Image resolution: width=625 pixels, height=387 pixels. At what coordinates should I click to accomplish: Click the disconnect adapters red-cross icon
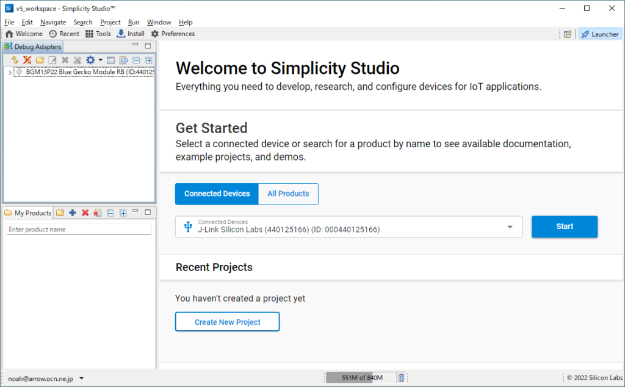(27, 60)
